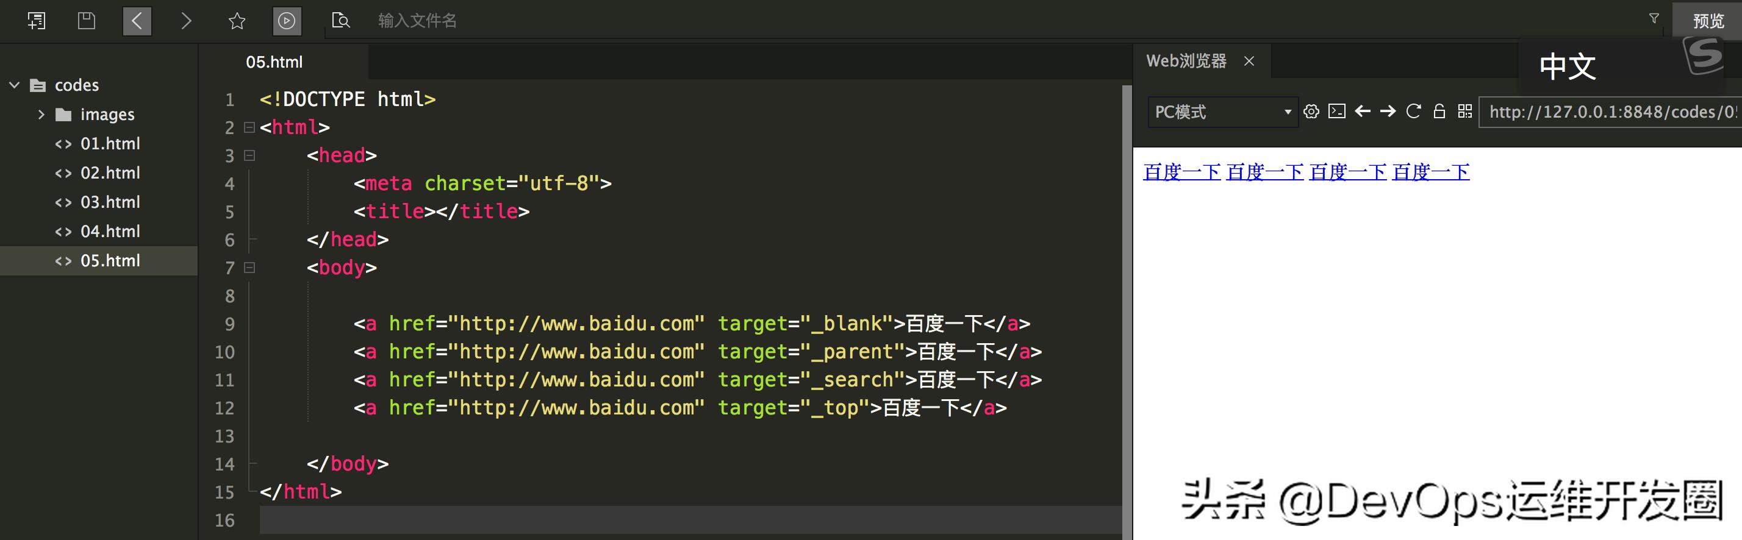This screenshot has width=1742, height=540.
Task: Collapse the html tag fold on line 2
Action: tap(249, 127)
